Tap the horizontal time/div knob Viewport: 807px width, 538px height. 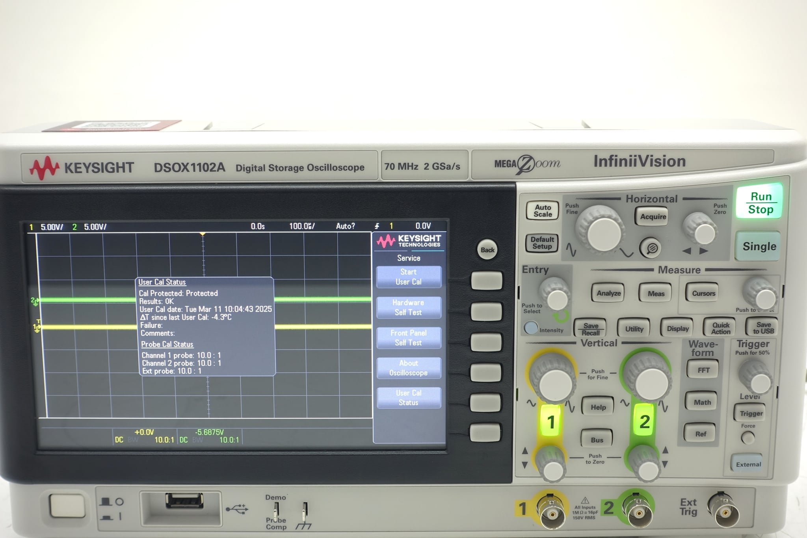pyautogui.click(x=602, y=233)
